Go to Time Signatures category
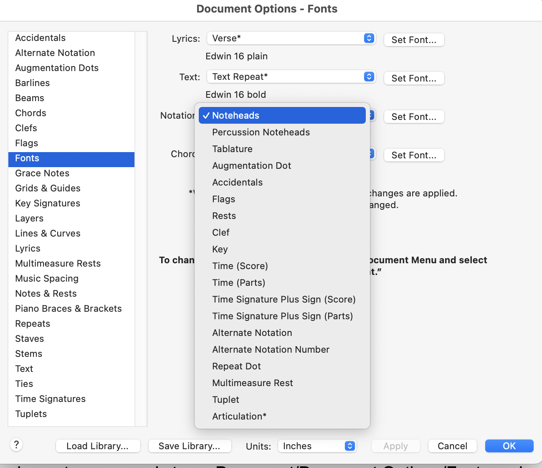 tap(51, 399)
